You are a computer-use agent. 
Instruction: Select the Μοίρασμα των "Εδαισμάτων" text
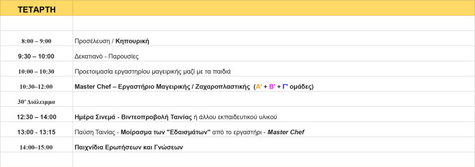pos(166,132)
